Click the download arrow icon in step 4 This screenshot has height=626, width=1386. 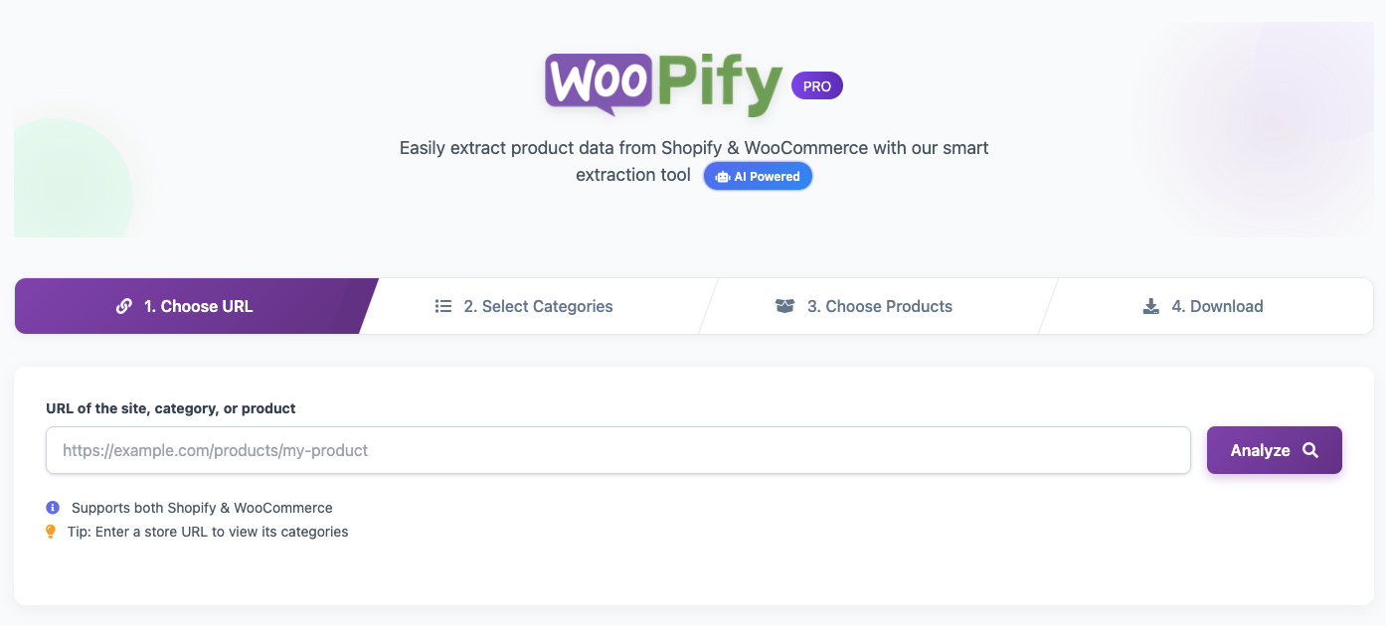pyautogui.click(x=1151, y=306)
